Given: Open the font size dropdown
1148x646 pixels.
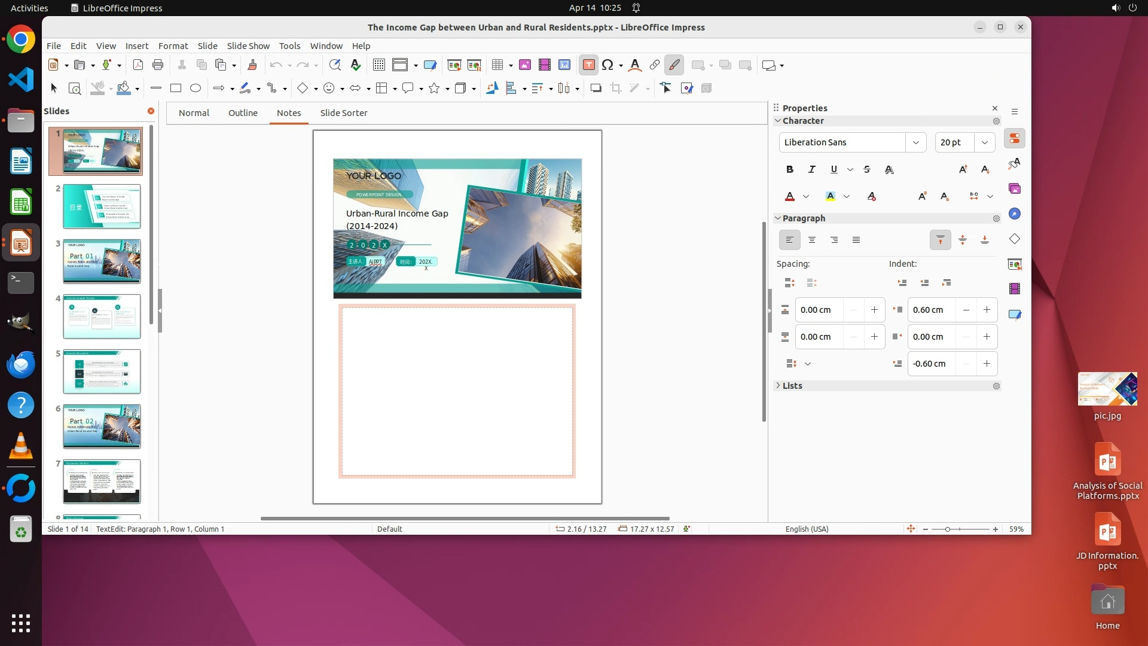Looking at the screenshot, I should click(x=984, y=142).
